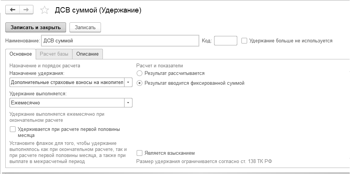This screenshot has width=350, height=174.
Task: Enable 'Удержание больше не используется' checkbox
Action: 244,40
